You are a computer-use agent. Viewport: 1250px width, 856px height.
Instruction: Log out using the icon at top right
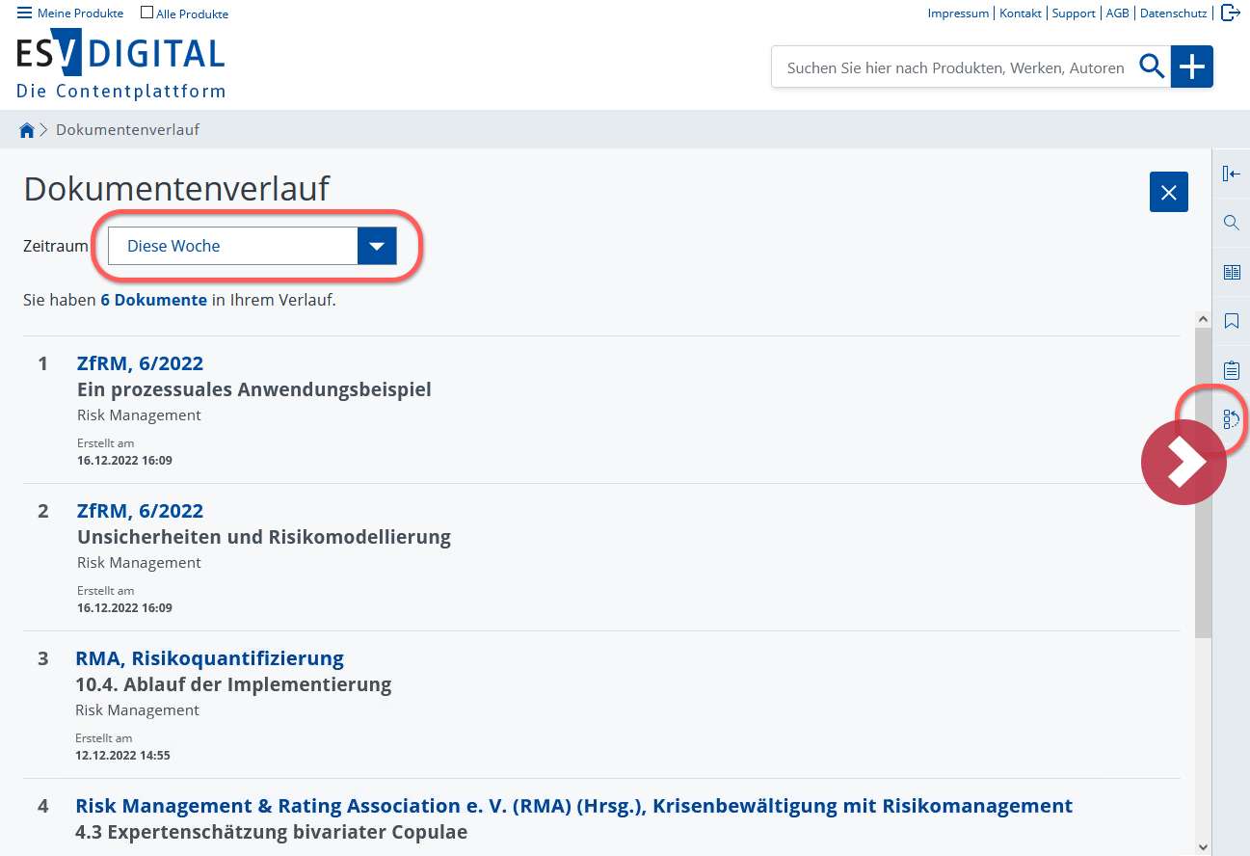[1230, 13]
